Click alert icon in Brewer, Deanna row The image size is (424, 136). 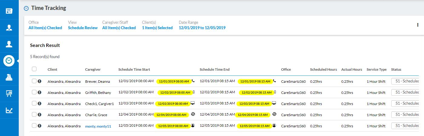coord(39,81)
